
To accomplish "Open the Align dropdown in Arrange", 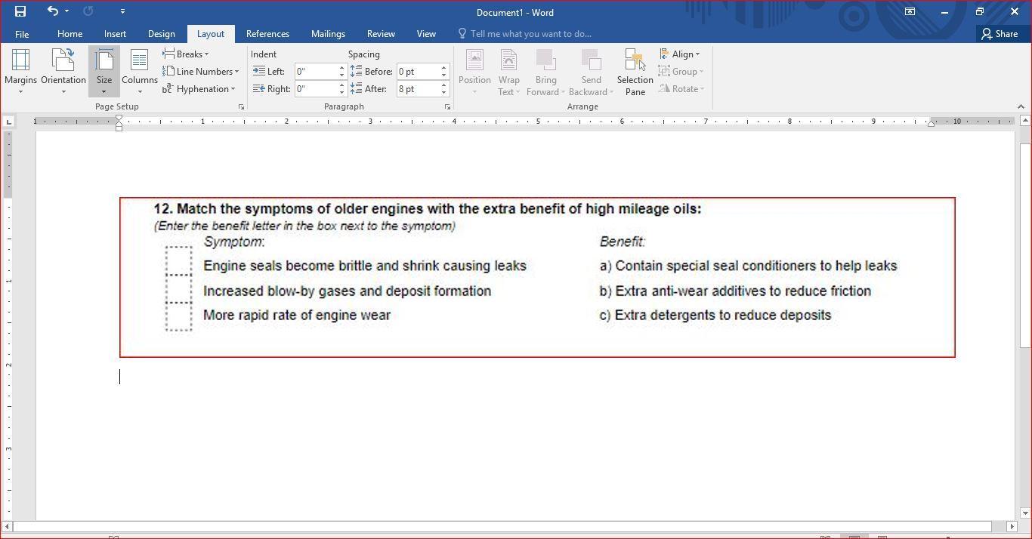I will [680, 54].
